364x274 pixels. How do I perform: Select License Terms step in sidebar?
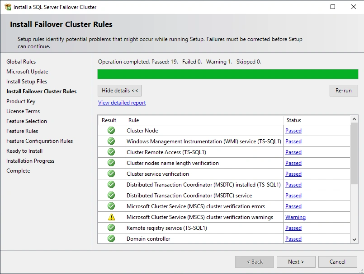click(23, 111)
